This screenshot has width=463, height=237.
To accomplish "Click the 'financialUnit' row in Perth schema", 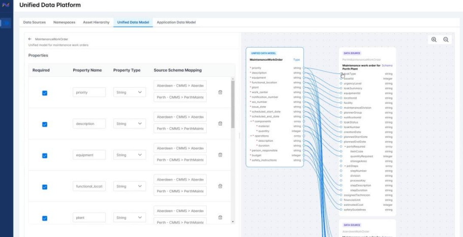I will pos(367,200).
